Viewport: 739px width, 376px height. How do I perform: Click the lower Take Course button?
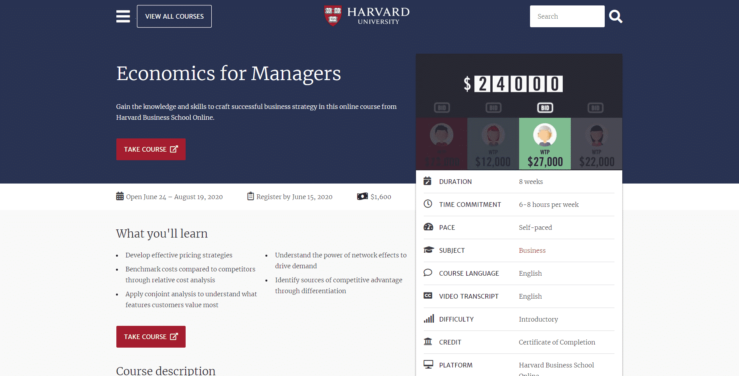[x=151, y=337]
